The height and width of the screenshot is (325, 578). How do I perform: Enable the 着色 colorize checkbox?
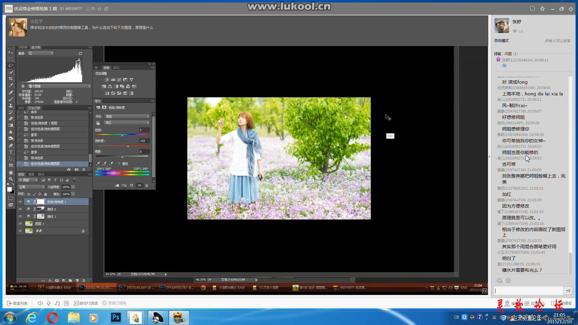coord(119,164)
